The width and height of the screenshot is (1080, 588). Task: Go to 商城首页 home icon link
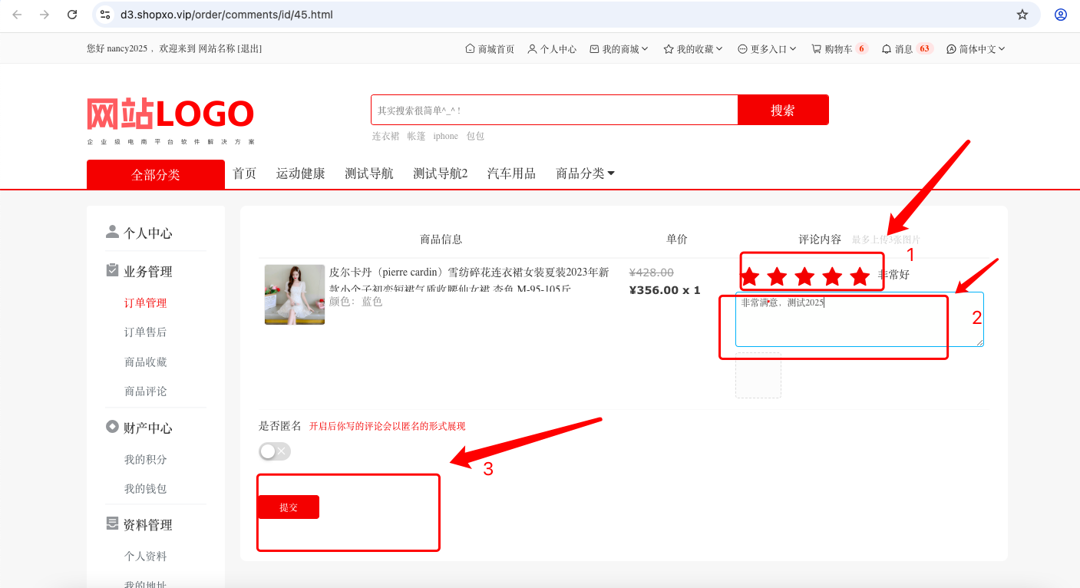[x=490, y=48]
